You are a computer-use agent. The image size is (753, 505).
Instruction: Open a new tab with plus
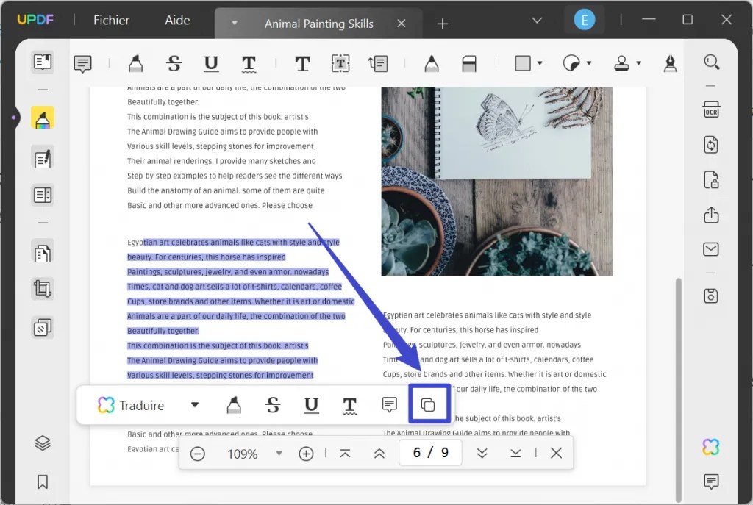442,24
